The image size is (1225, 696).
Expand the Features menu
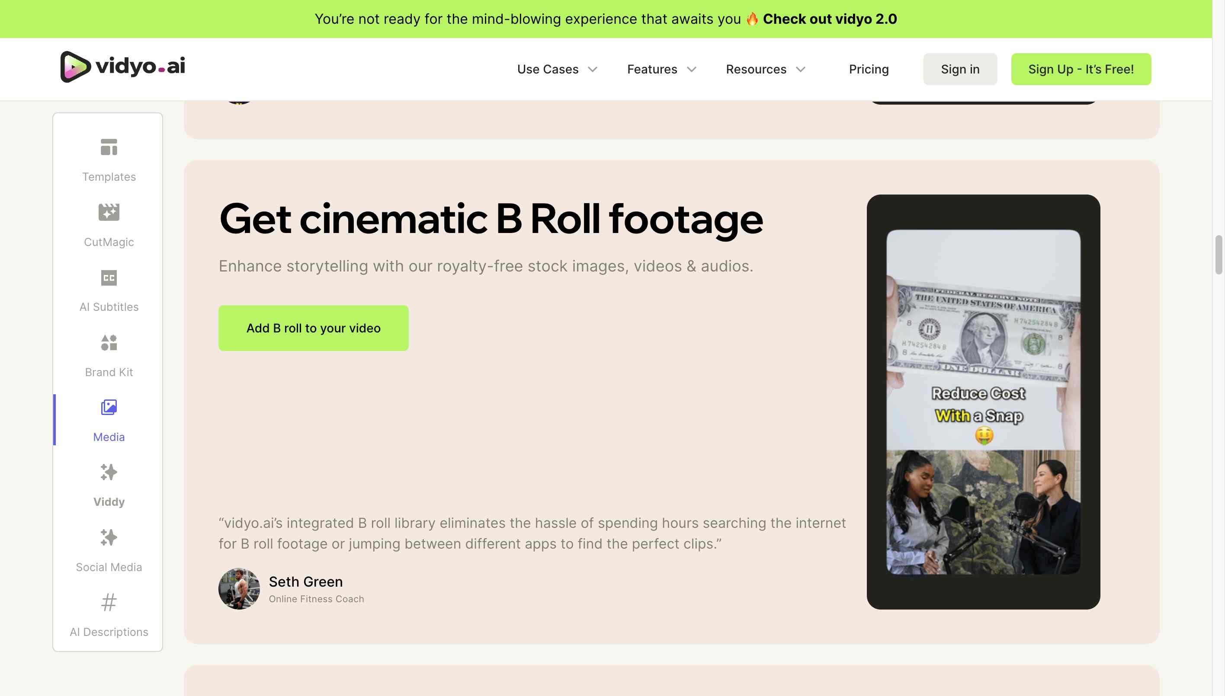point(661,69)
